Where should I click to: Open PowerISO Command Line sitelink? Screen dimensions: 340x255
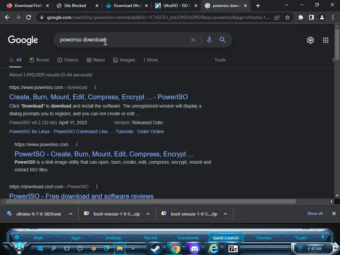tap(82, 131)
